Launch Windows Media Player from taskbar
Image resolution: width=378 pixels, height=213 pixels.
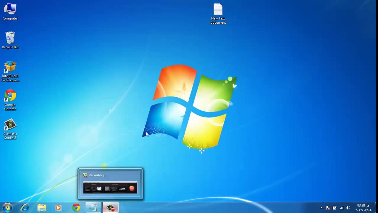point(58,208)
